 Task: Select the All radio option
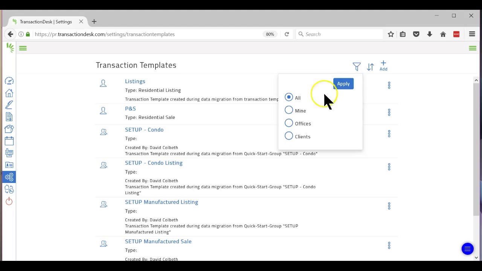tap(289, 97)
